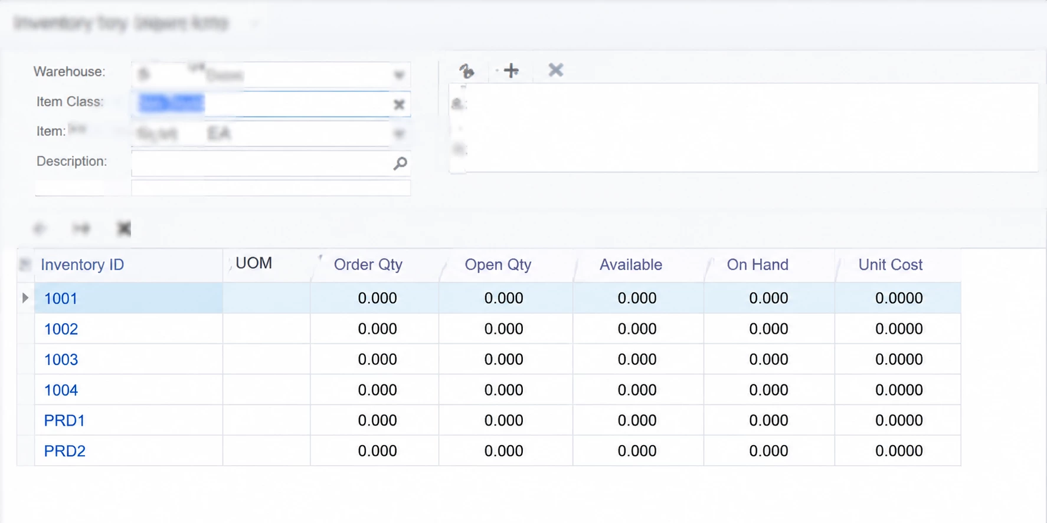Click into the Item Class input field
1047x523 pixels.
(271, 104)
